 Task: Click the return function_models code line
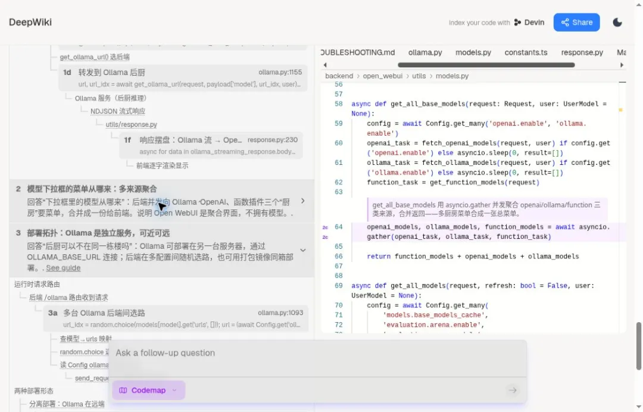tap(473, 257)
